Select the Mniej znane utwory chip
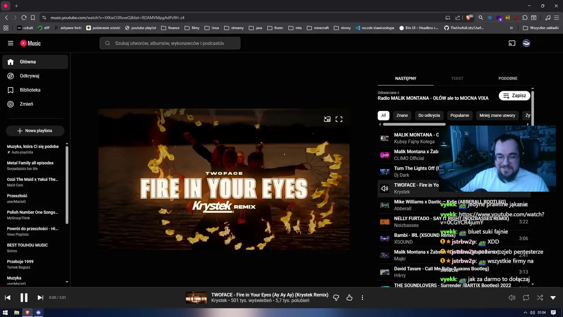The width and height of the screenshot is (563, 317). 497,115
